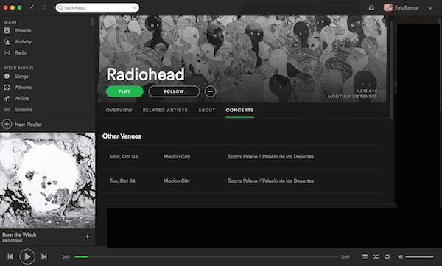Open Activity in the sidebar

(x=18, y=42)
